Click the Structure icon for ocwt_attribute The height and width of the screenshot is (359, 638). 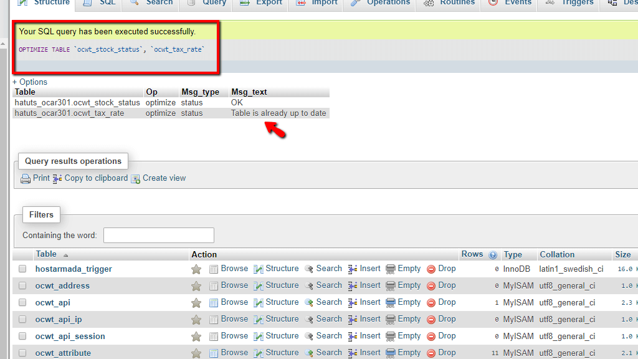pyautogui.click(x=258, y=353)
